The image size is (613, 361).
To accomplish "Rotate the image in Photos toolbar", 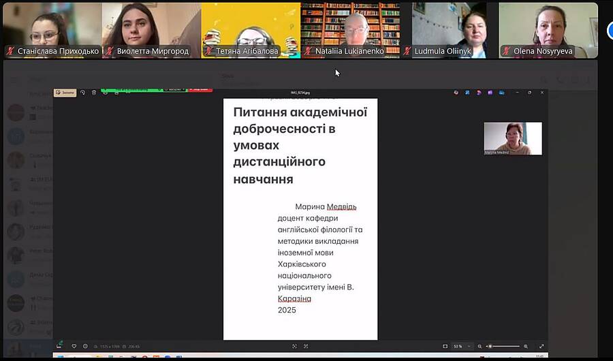I will click(x=83, y=93).
